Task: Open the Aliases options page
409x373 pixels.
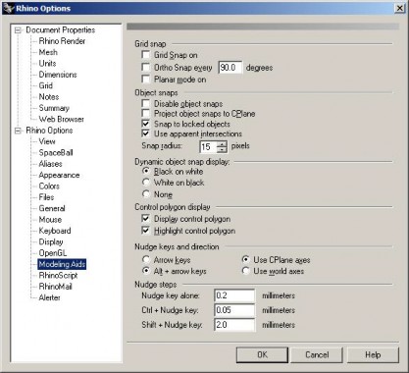Action: (51, 164)
